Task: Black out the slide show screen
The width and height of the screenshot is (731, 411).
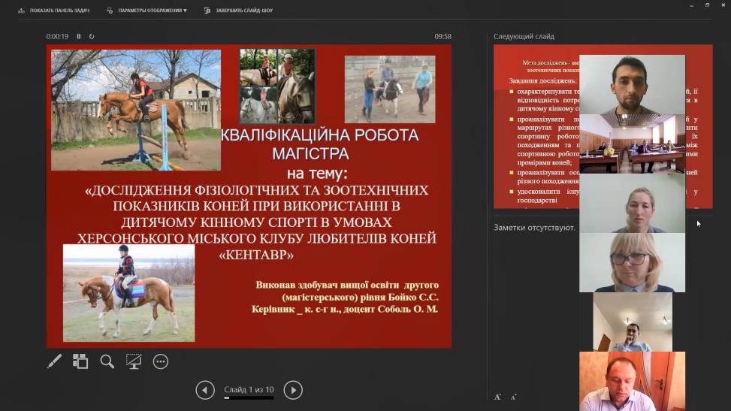Action: click(x=134, y=361)
